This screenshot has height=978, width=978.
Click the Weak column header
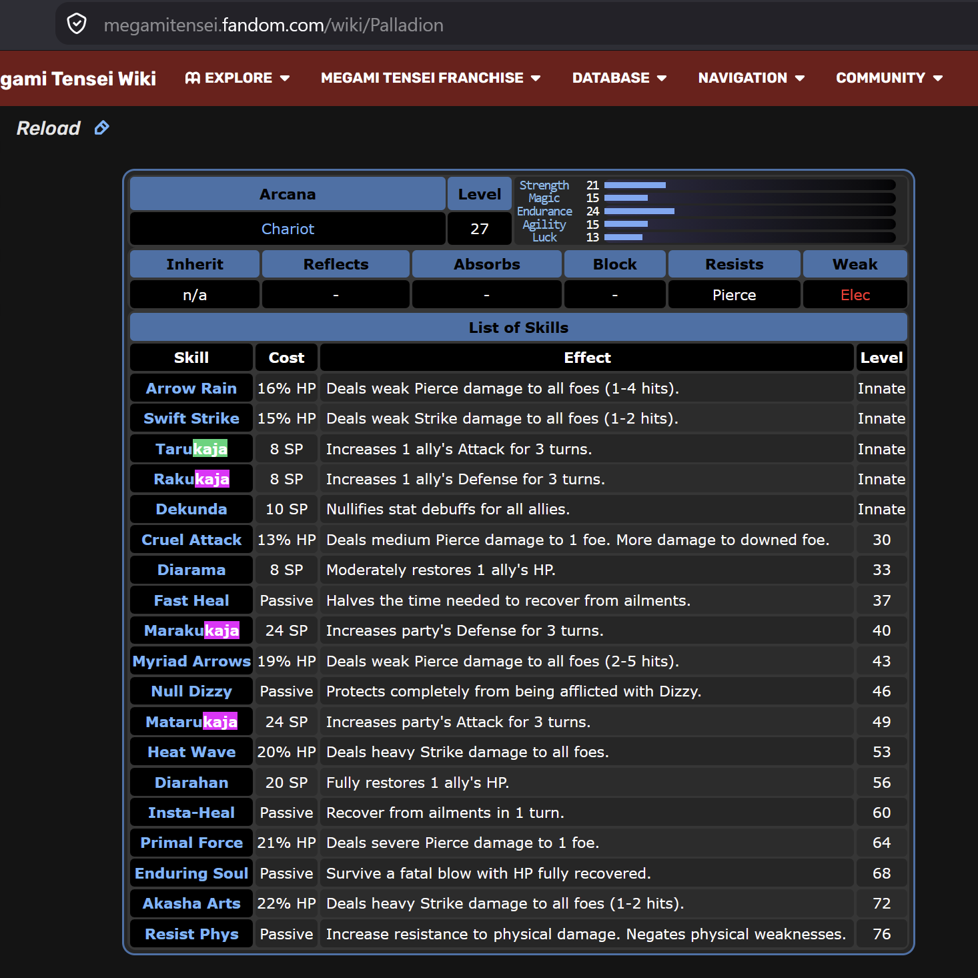(855, 264)
